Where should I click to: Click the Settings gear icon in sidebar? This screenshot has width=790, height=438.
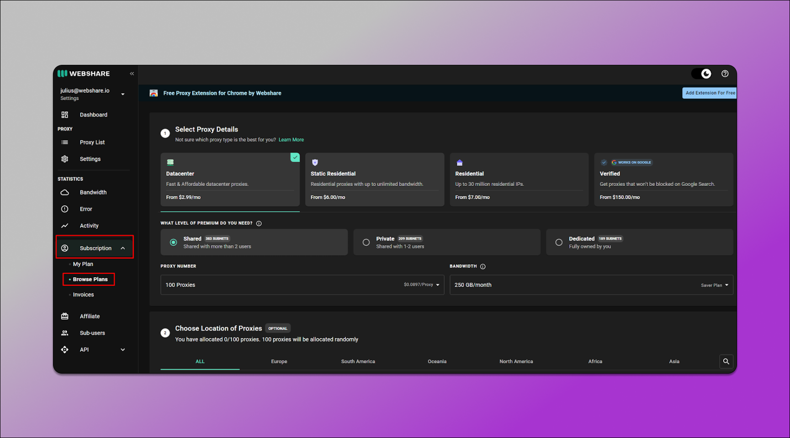pyautogui.click(x=65, y=159)
